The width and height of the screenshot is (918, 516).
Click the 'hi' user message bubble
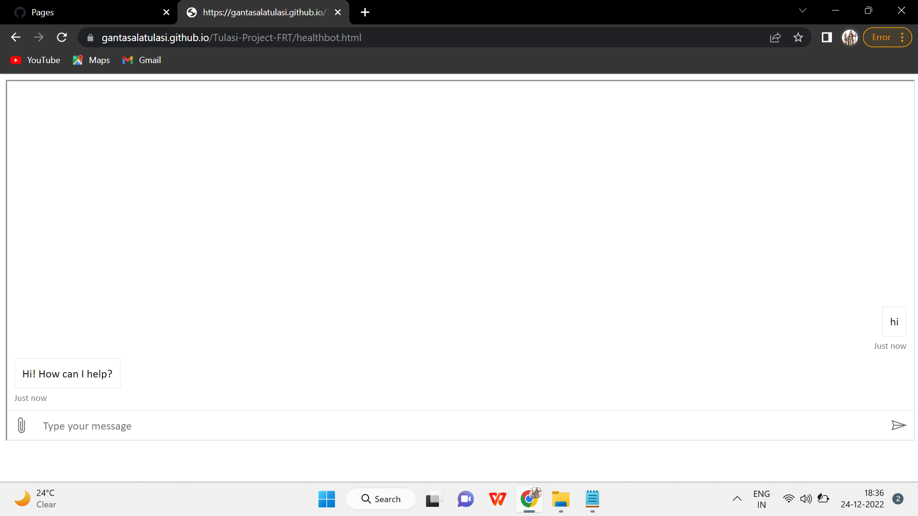point(894,322)
